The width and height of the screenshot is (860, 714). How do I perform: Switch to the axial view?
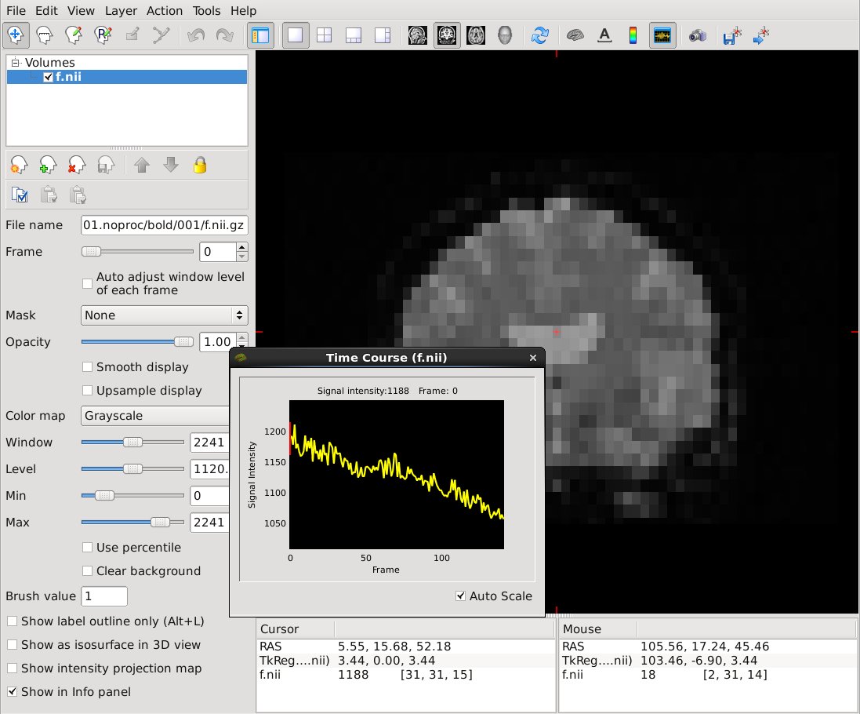coord(476,35)
